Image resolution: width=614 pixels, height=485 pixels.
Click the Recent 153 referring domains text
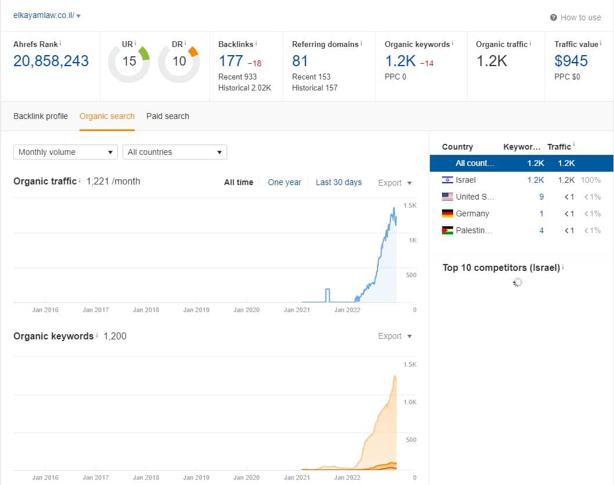click(311, 77)
